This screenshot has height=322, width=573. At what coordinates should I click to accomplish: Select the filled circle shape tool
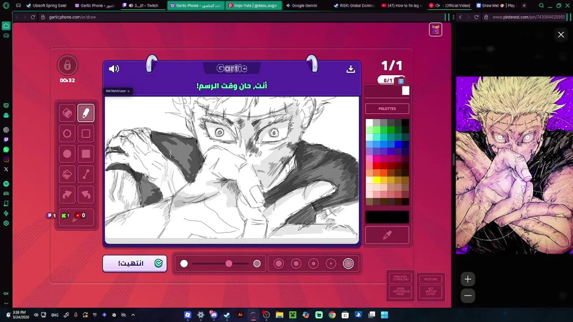[x=67, y=154]
